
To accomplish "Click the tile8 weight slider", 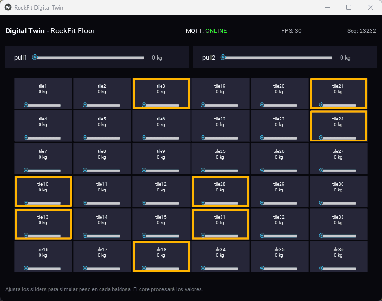I will (x=101, y=170).
